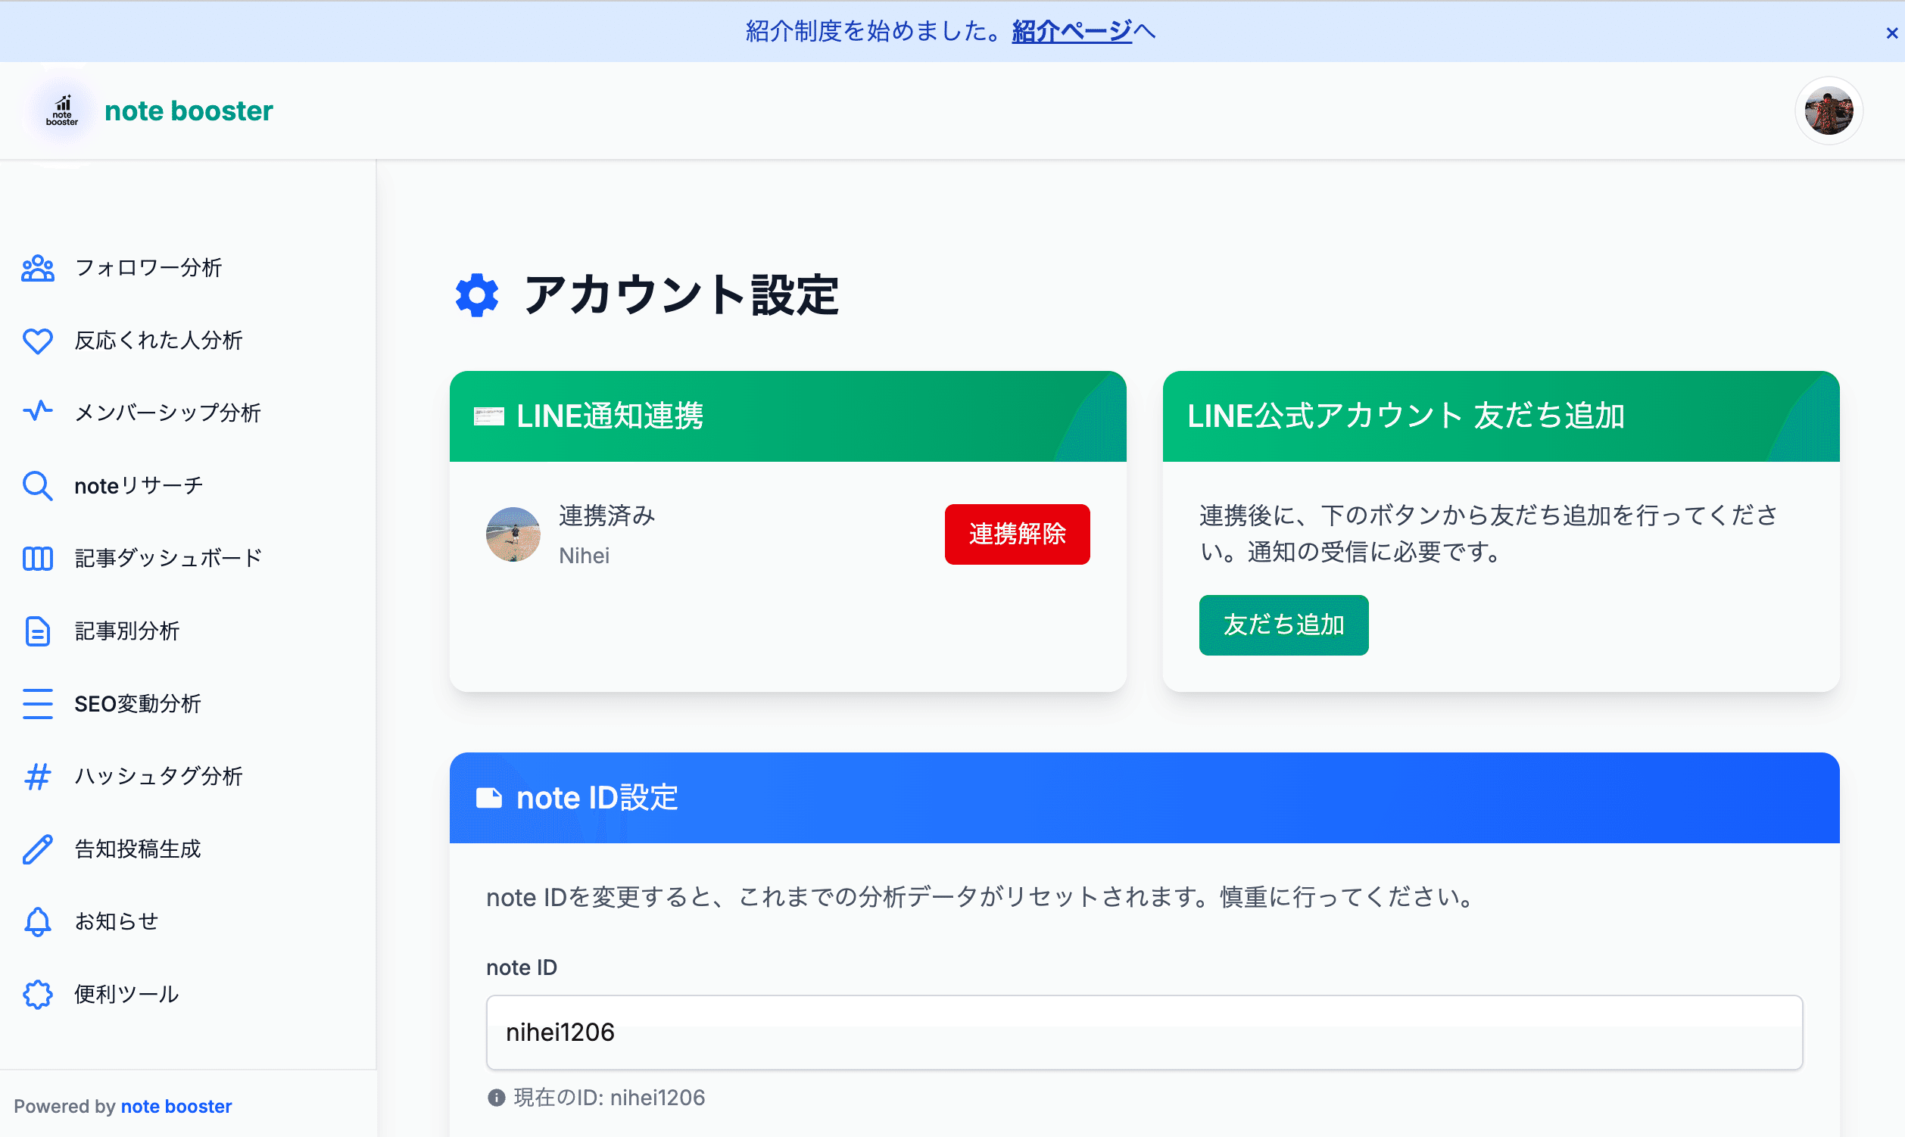The height and width of the screenshot is (1137, 1905).
Task: Click the フォロワー分析 people icon
Action: 38,268
